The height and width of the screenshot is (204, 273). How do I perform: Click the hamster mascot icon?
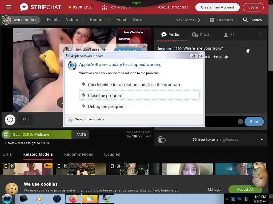259,174
